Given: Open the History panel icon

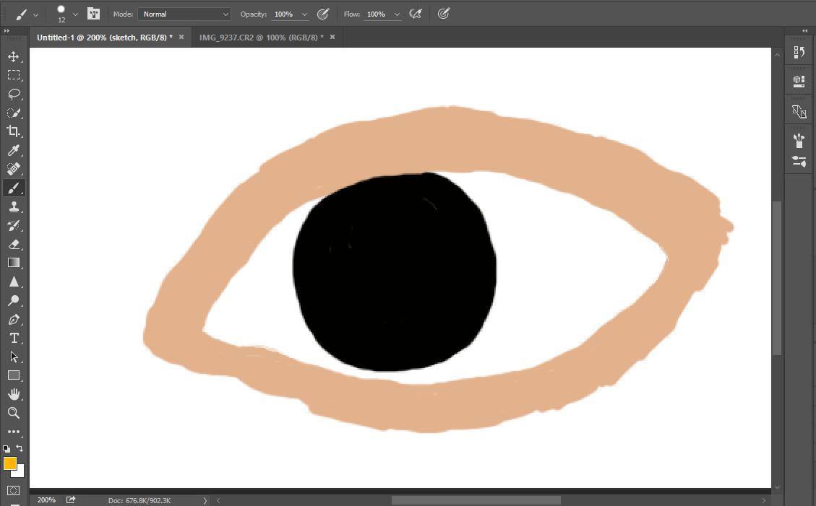Looking at the screenshot, I should [x=799, y=52].
